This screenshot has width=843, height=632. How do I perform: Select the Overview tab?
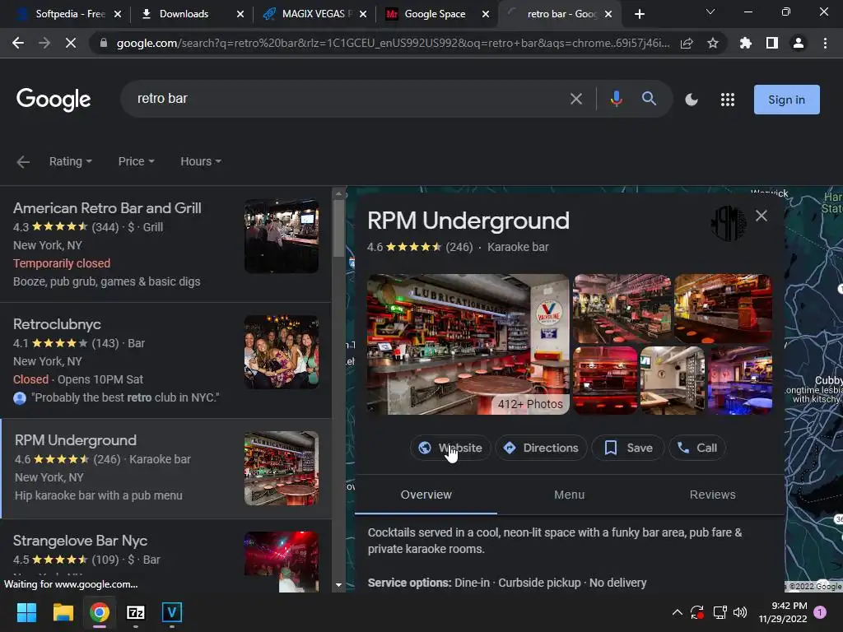(x=426, y=495)
